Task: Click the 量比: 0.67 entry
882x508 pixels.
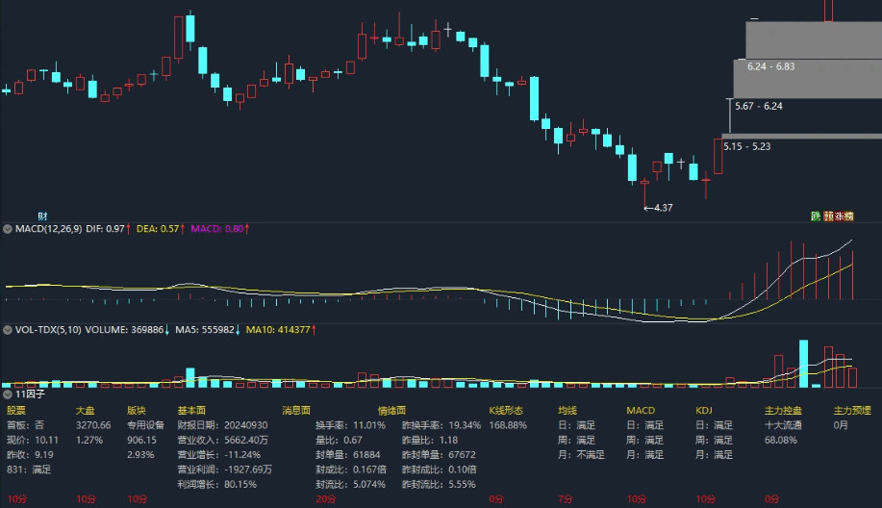Action: (x=340, y=440)
